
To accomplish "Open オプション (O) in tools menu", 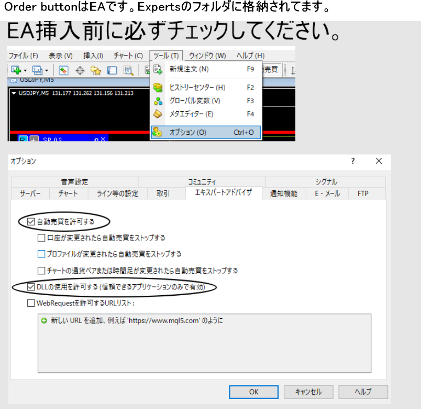I will pos(188,133).
